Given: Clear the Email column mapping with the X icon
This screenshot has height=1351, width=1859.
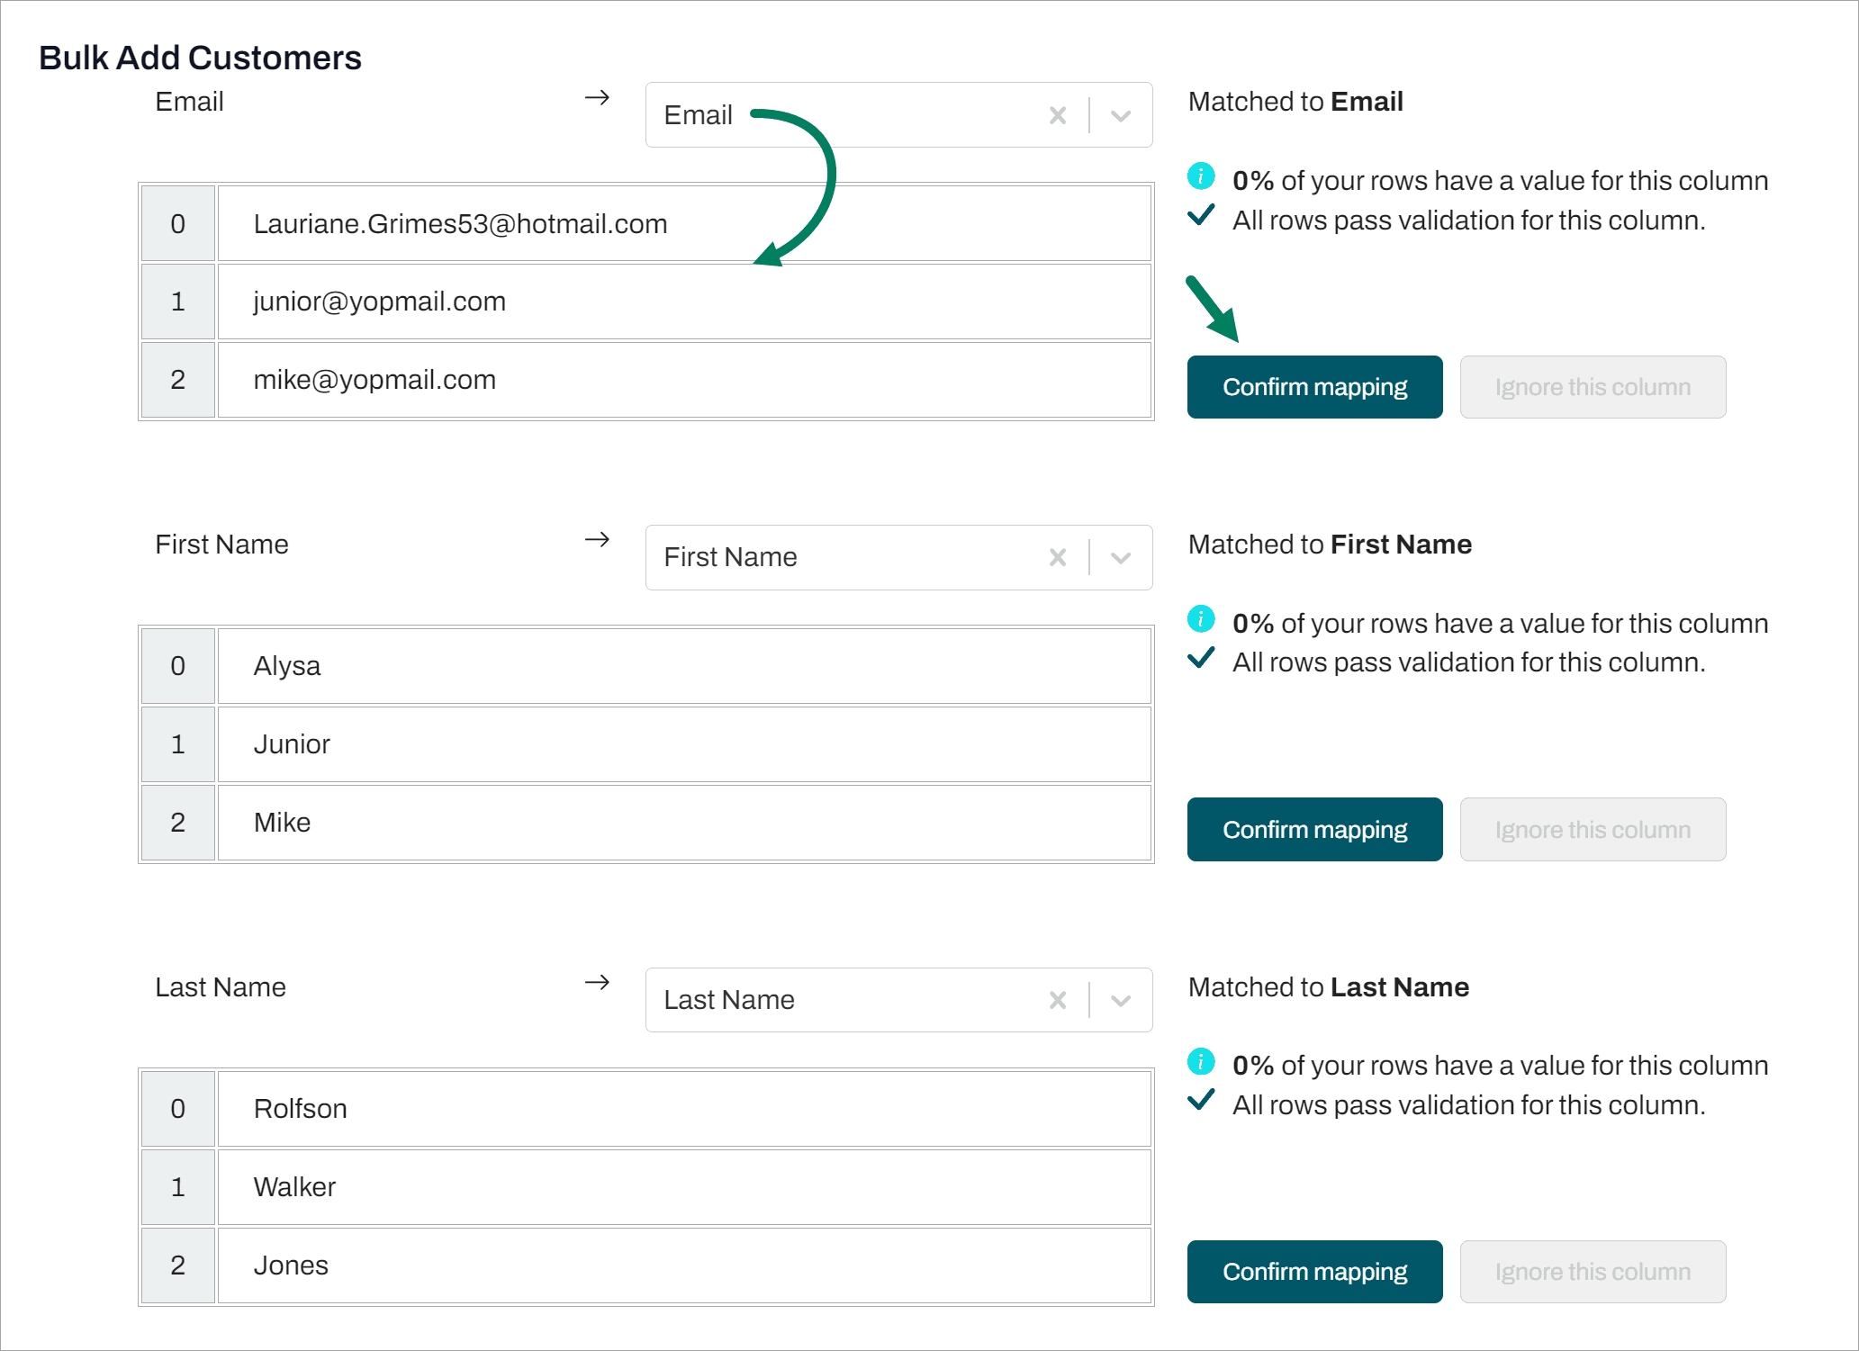Looking at the screenshot, I should pos(1058,115).
